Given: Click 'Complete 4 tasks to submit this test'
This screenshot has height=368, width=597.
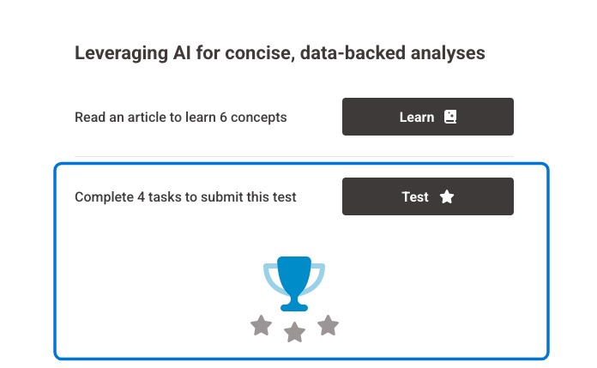Looking at the screenshot, I should [x=185, y=196].
